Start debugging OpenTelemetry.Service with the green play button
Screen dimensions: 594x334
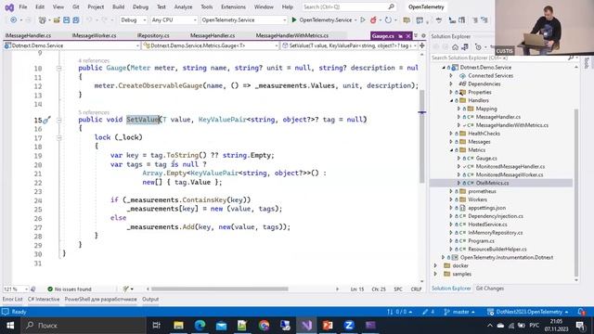[x=294, y=20]
